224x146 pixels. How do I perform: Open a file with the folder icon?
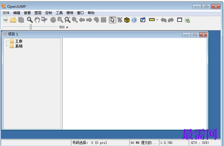(13, 20)
